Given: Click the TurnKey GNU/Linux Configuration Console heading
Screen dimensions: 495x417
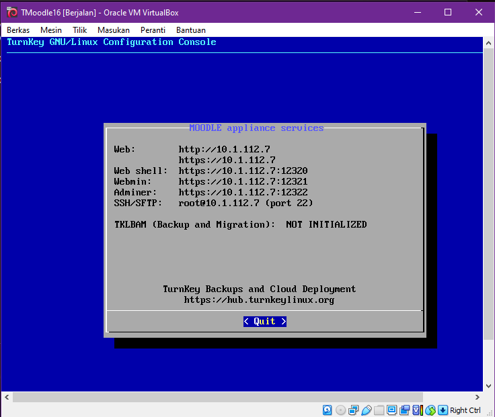Looking at the screenshot, I should point(112,42).
